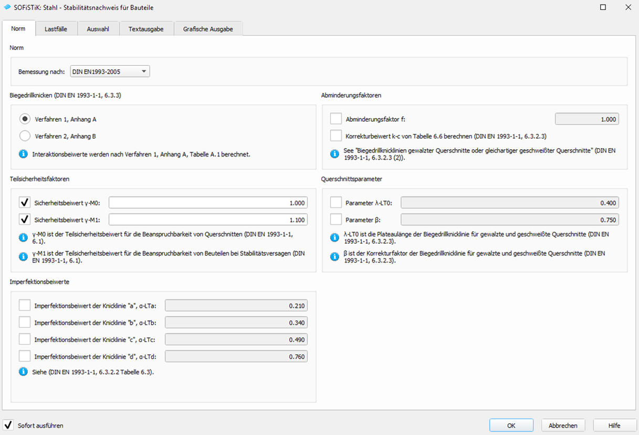Select Verfahren 2, Anhang B radio button

point(25,136)
